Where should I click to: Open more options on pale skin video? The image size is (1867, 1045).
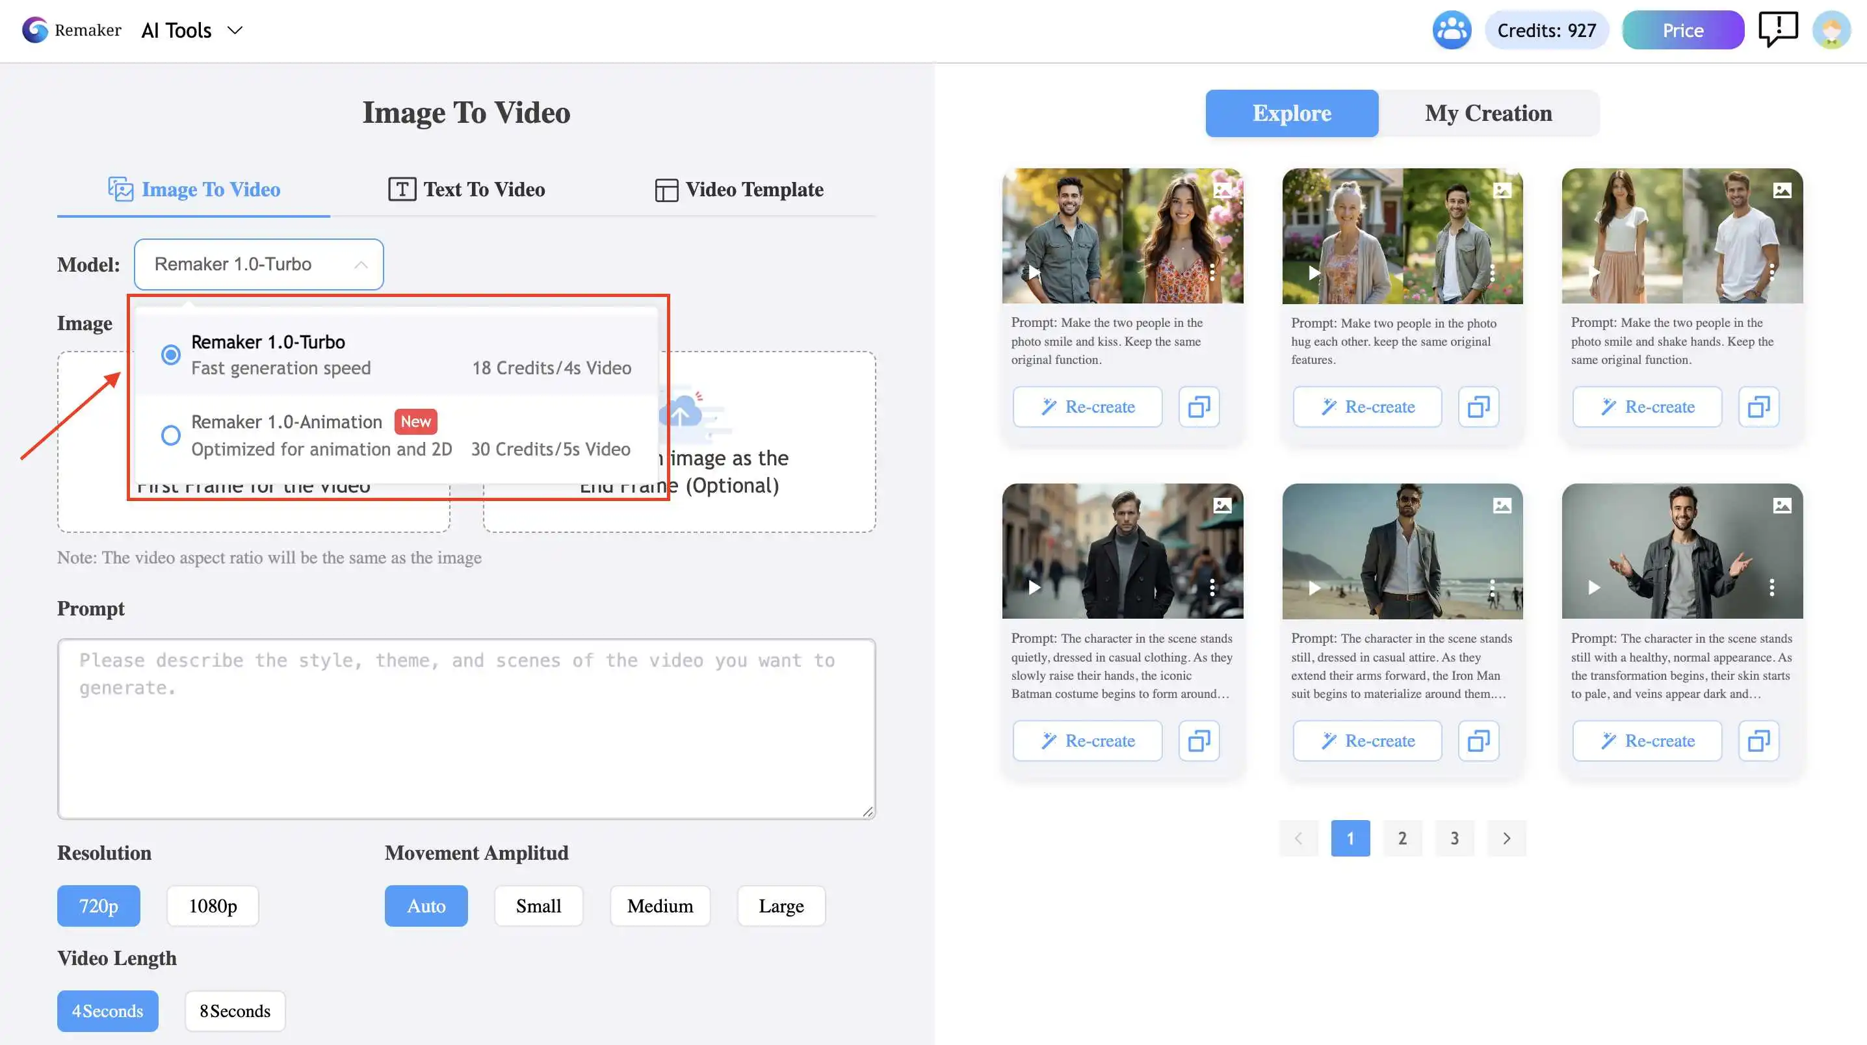tap(1771, 587)
